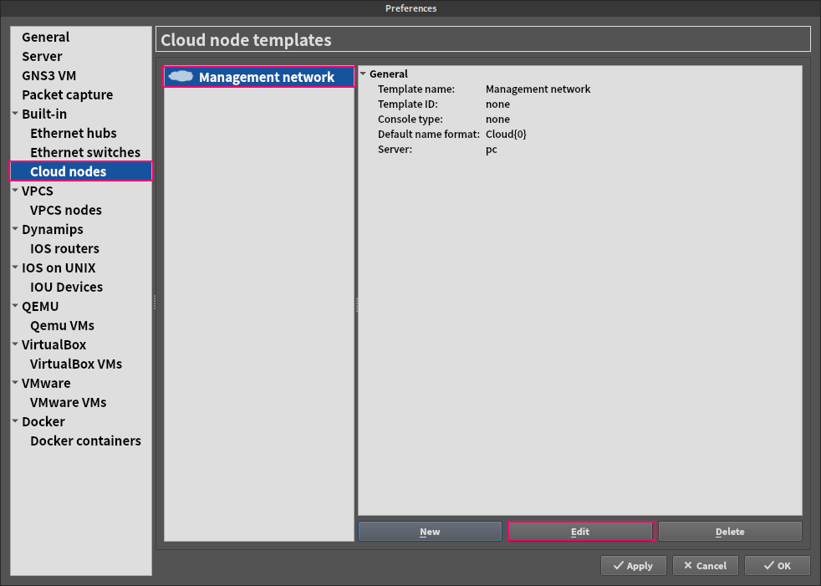This screenshot has width=821, height=586.
Task: Open VPCS nodes settings
Action: pos(65,210)
